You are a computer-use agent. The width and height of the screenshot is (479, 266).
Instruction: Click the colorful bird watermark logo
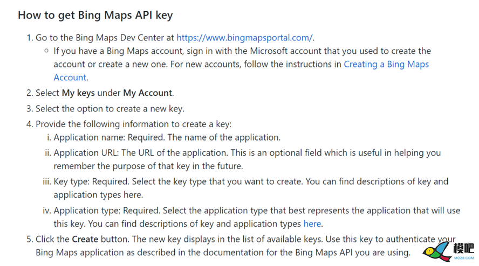437,251
